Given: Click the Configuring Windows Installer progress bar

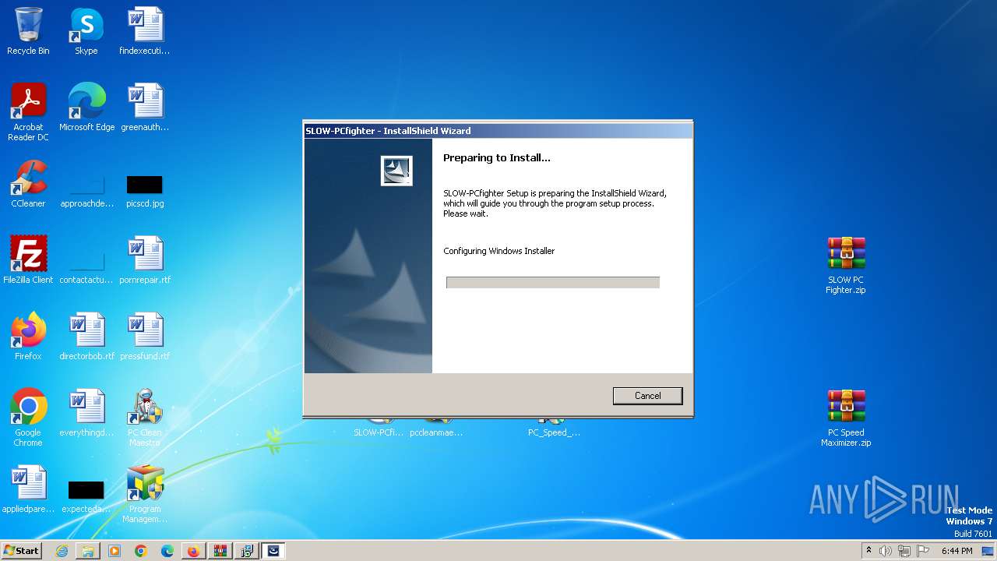Looking at the screenshot, I should click(553, 282).
